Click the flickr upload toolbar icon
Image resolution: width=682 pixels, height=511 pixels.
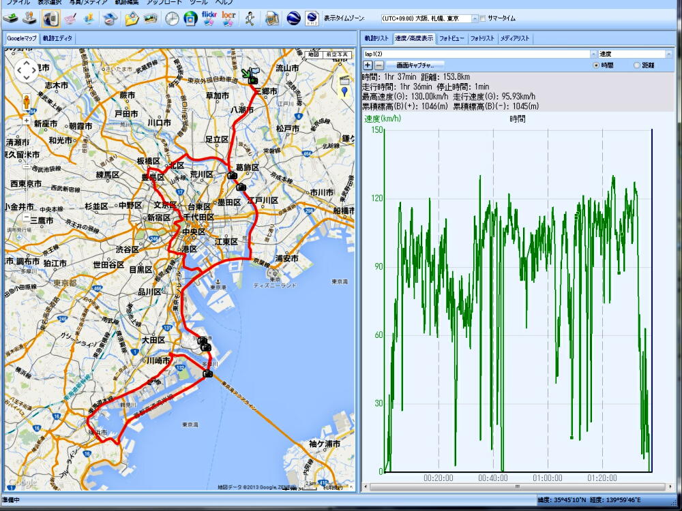[209, 18]
